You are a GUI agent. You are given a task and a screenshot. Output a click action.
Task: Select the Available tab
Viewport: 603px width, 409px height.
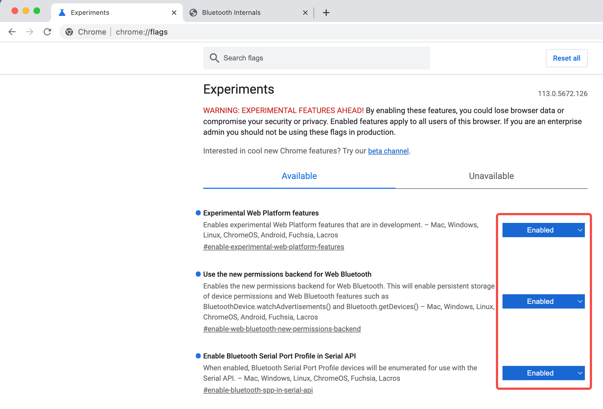299,176
